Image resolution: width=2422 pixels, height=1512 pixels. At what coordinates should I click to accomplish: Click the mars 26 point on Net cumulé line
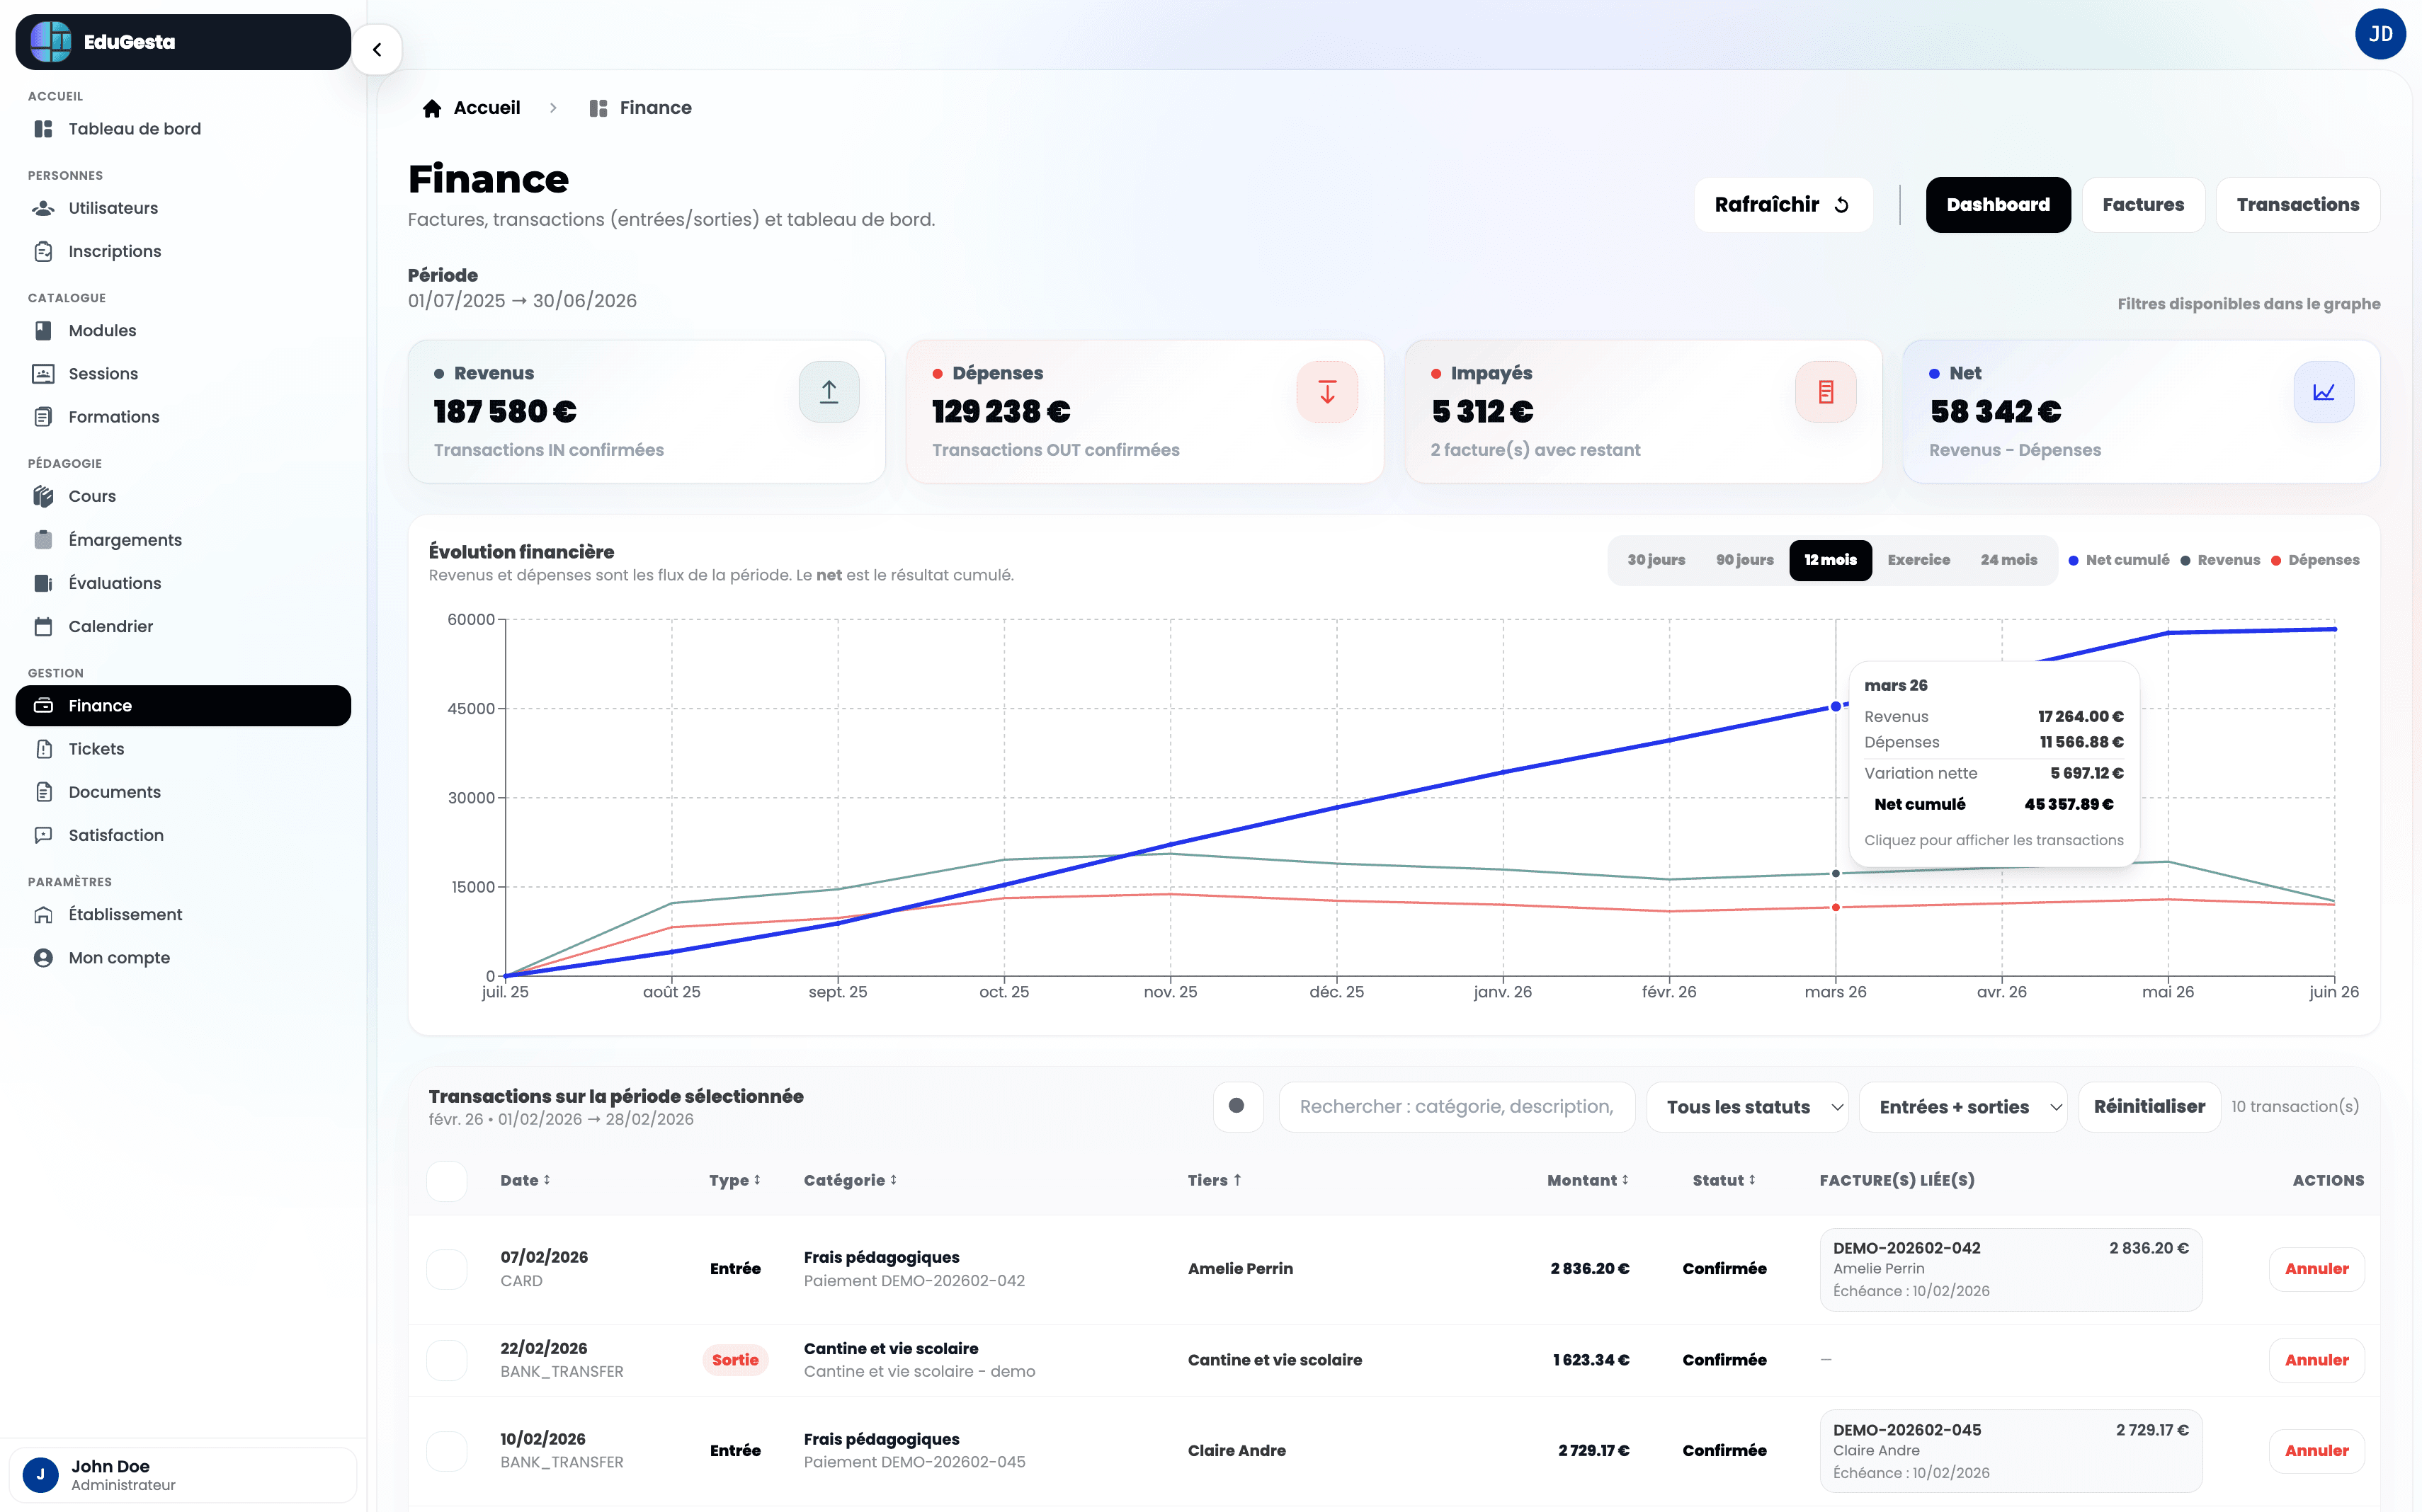[1836, 707]
